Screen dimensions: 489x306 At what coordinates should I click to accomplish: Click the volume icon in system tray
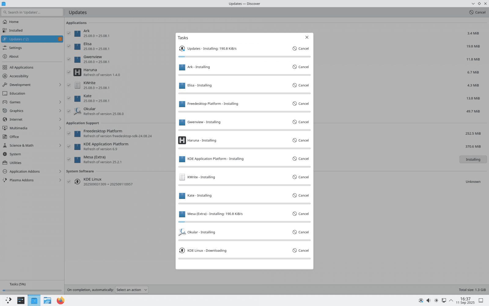click(x=428, y=300)
